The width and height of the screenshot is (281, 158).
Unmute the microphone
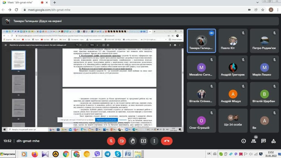pyautogui.click(x=111, y=141)
